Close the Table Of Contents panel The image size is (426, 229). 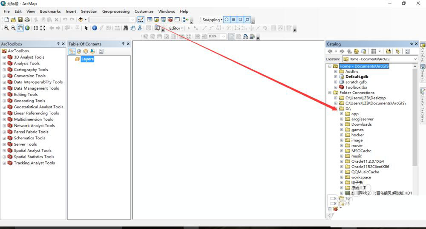tap(128, 44)
